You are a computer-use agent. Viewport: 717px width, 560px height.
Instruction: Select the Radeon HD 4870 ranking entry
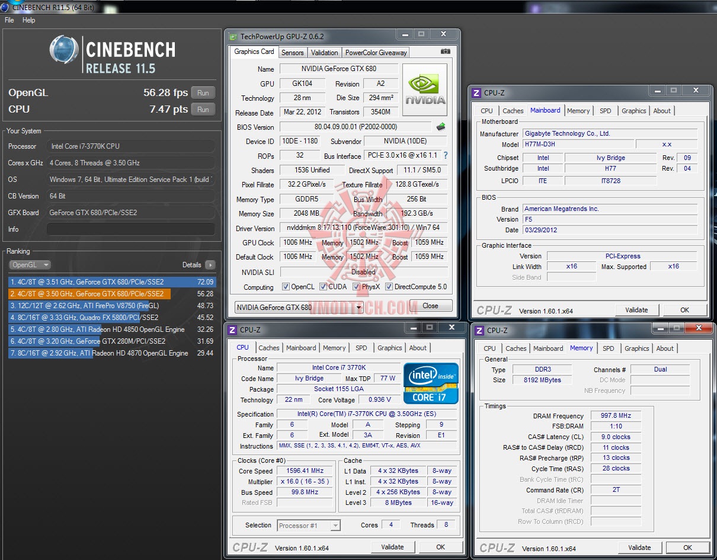(111, 353)
